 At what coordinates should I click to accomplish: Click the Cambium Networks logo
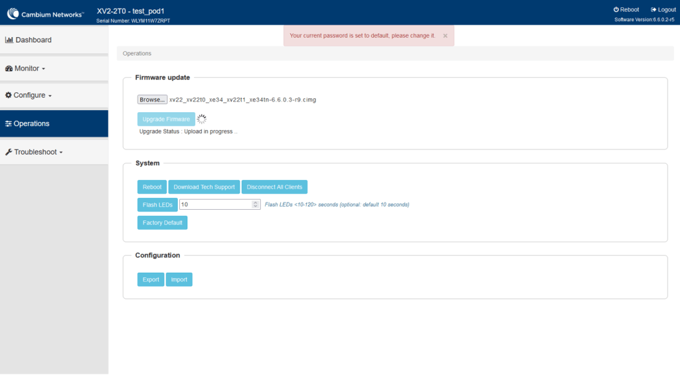click(45, 13)
